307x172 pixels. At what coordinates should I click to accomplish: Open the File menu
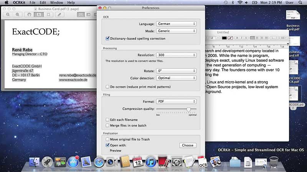pos(33,3)
